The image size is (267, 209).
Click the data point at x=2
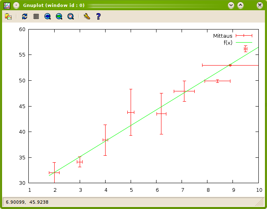pos(54,173)
